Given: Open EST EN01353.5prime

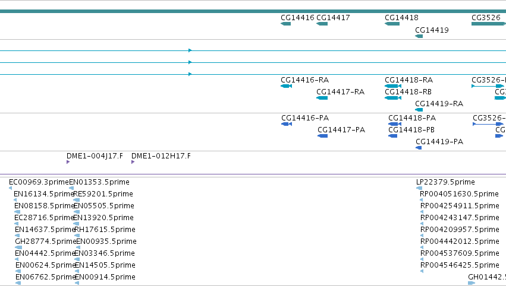Looking at the screenshot, I should tap(99, 182).
